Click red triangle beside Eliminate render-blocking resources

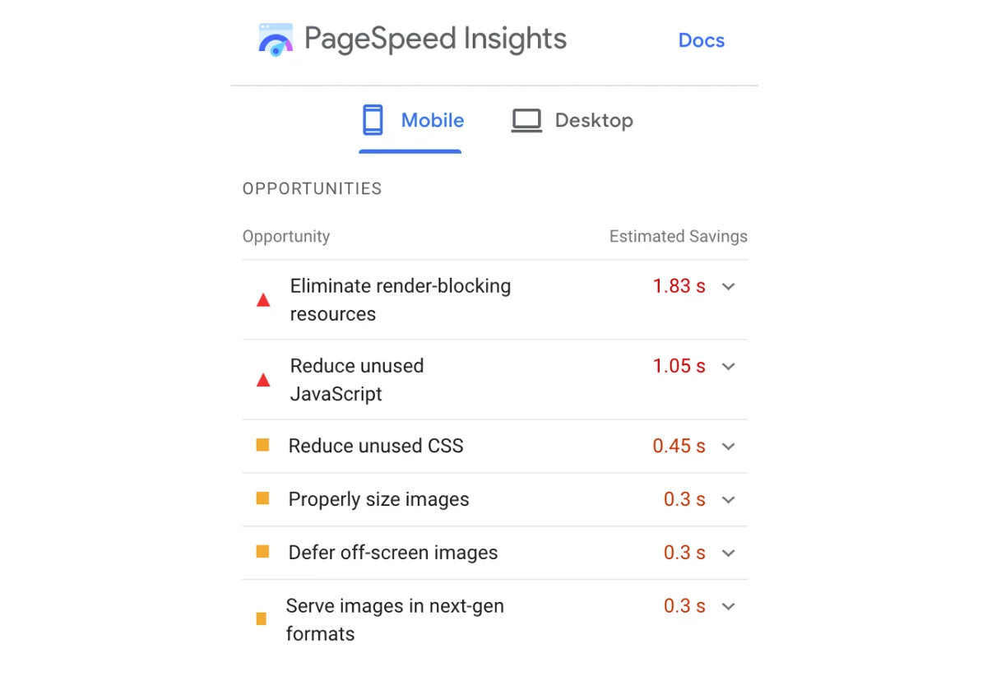tap(263, 300)
